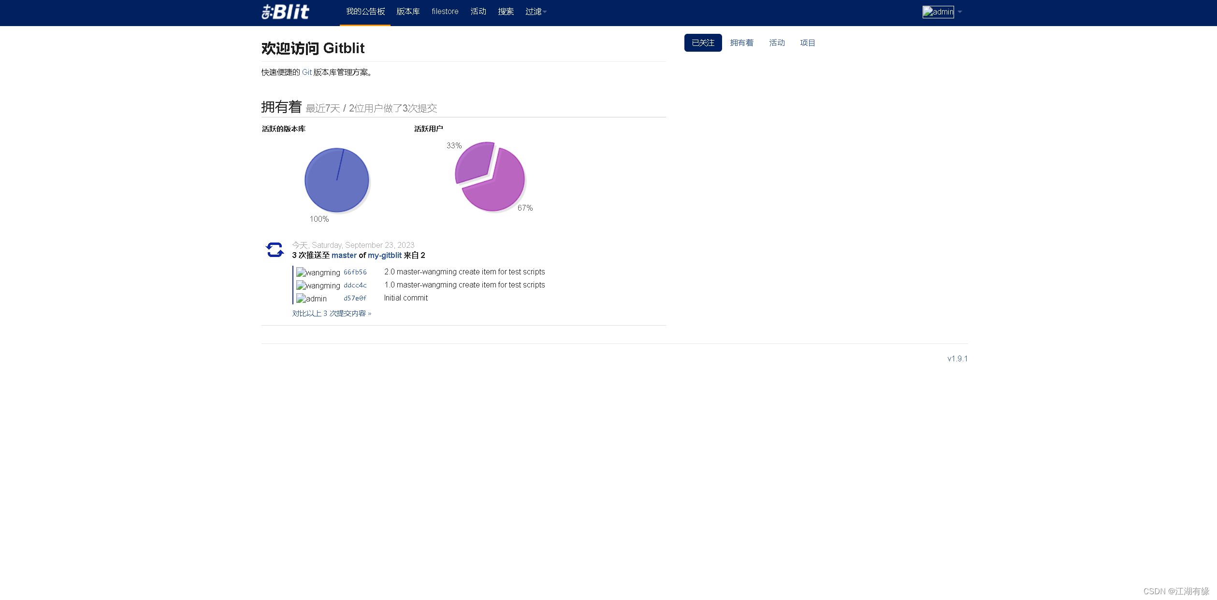The height and width of the screenshot is (600, 1217).
Task: Open commit ddcc4c
Action: click(355, 286)
